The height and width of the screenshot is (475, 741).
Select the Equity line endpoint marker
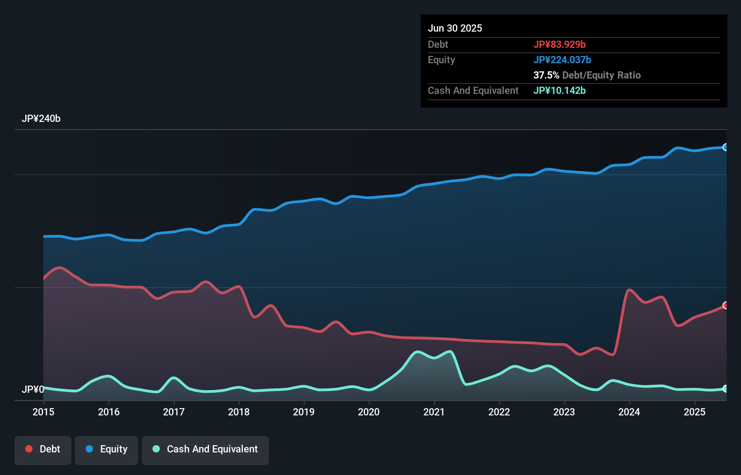[725, 147]
